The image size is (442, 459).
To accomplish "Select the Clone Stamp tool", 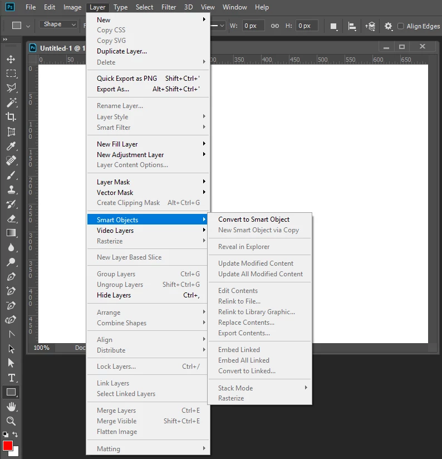I will point(11,189).
